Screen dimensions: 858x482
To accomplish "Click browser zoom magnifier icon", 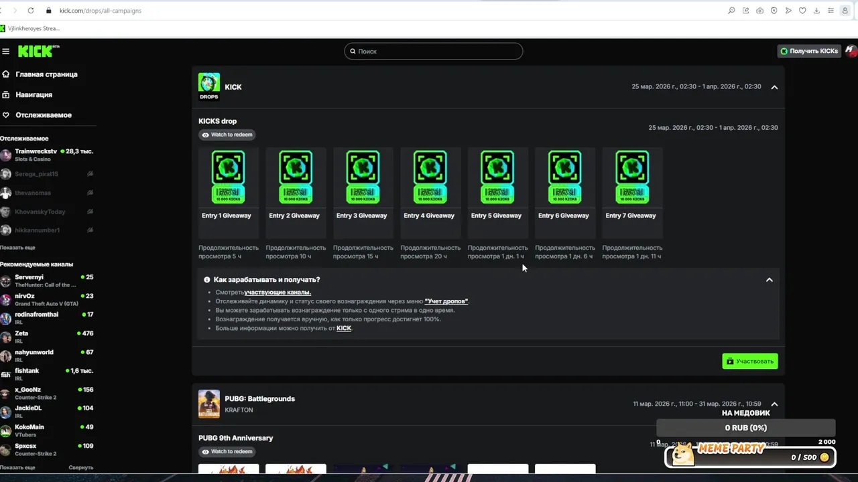I will (x=731, y=11).
